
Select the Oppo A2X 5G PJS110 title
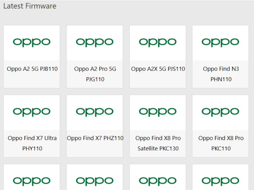coord(158,69)
